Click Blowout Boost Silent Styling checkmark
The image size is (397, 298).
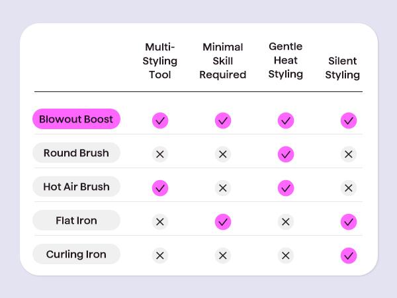coord(349,121)
